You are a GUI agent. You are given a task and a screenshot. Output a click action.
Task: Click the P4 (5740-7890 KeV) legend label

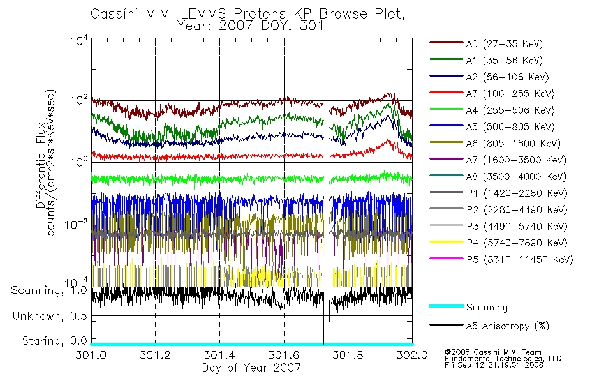click(x=517, y=243)
